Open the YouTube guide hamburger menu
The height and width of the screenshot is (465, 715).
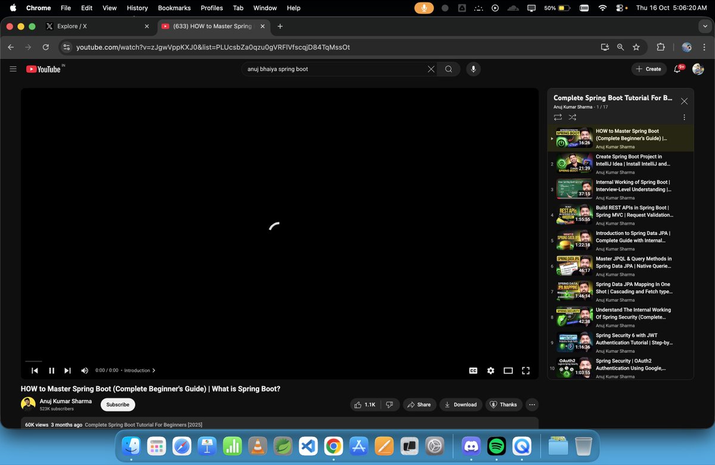[x=13, y=69]
